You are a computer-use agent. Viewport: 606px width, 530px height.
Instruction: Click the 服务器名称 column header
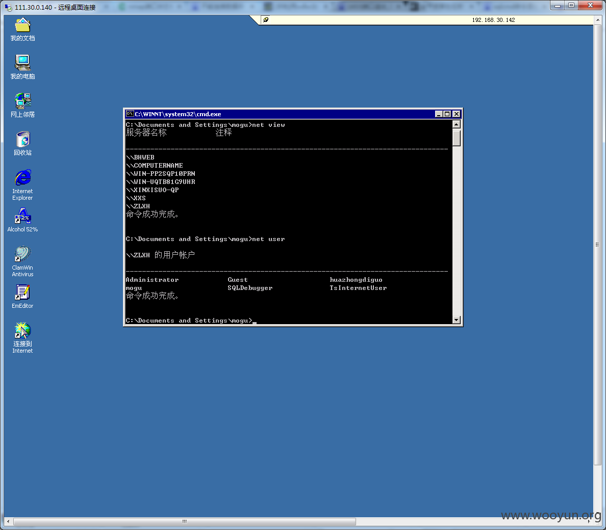146,132
